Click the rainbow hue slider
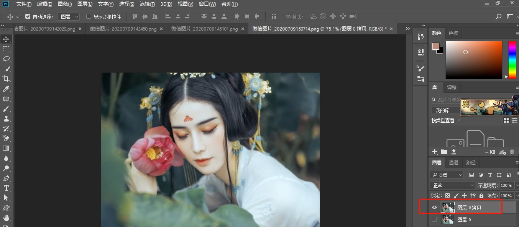This screenshot has width=519, height=227. (512, 60)
